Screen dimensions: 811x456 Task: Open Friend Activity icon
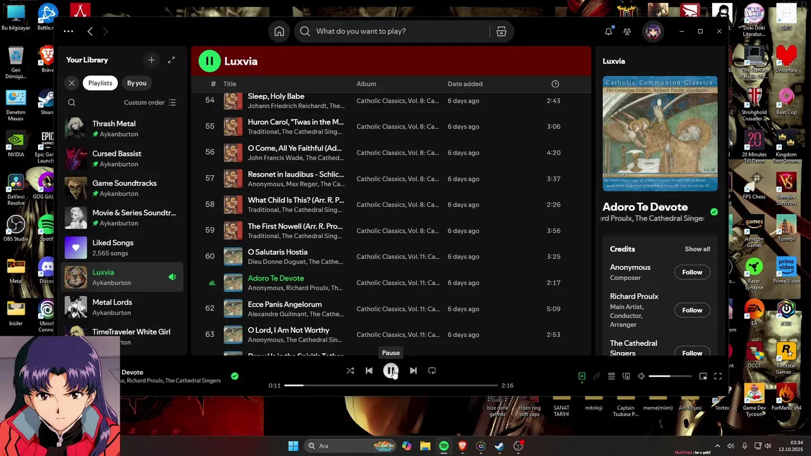pyautogui.click(x=627, y=32)
